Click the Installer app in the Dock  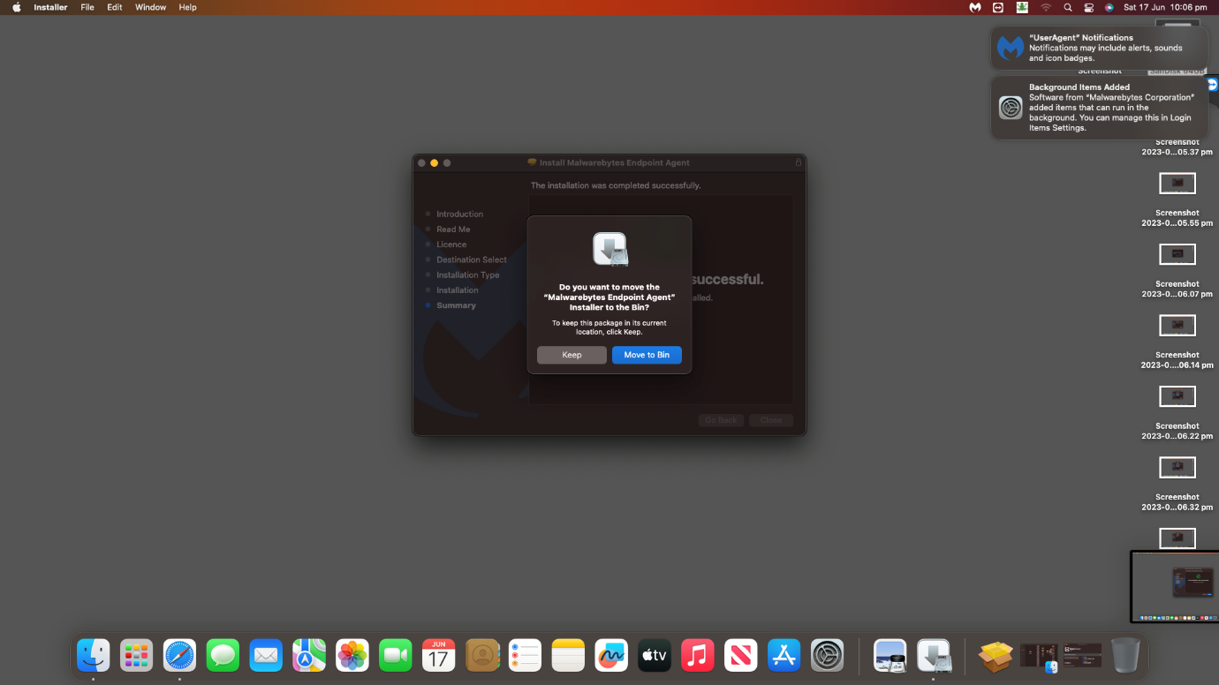click(934, 655)
